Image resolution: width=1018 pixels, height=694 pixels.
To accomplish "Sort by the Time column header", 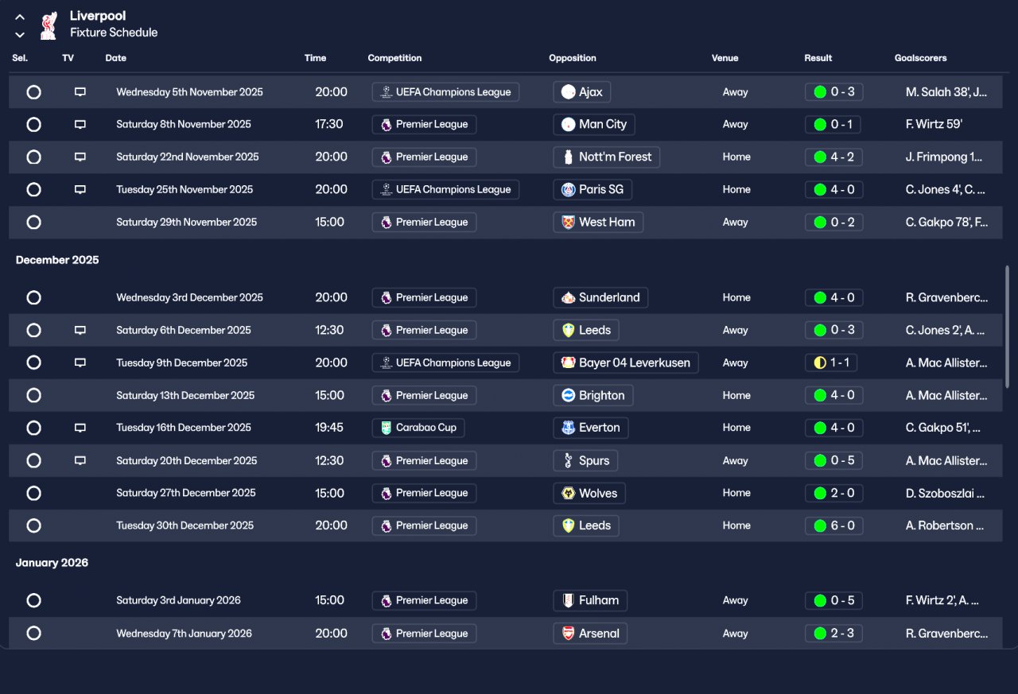I will click(x=316, y=58).
